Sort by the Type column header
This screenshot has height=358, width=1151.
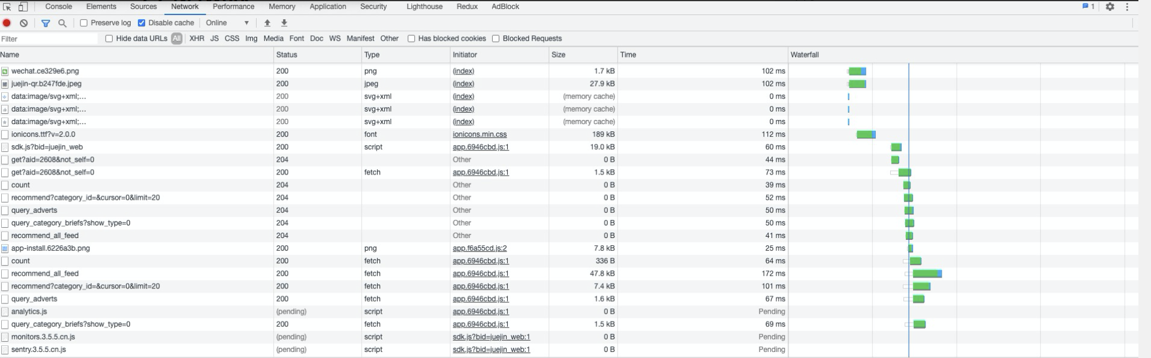[406, 55]
